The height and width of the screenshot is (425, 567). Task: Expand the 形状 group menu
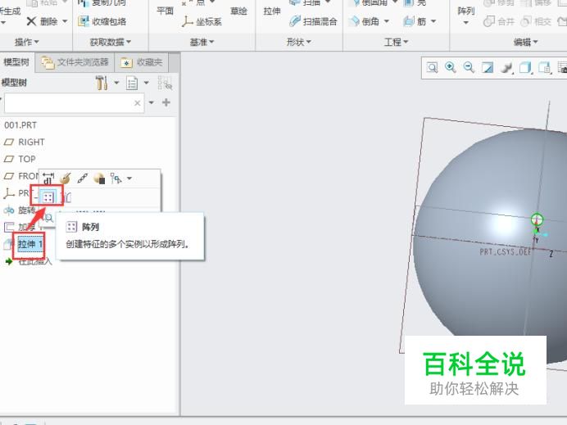click(x=299, y=43)
